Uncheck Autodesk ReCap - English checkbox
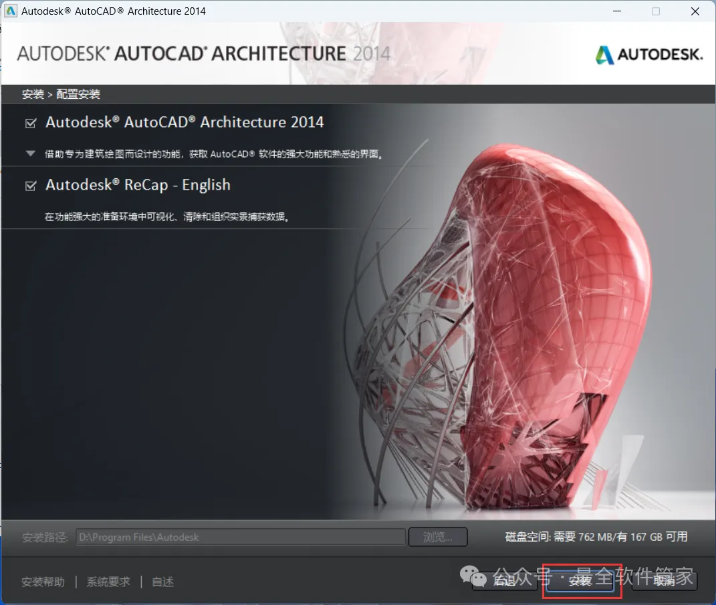 31,186
